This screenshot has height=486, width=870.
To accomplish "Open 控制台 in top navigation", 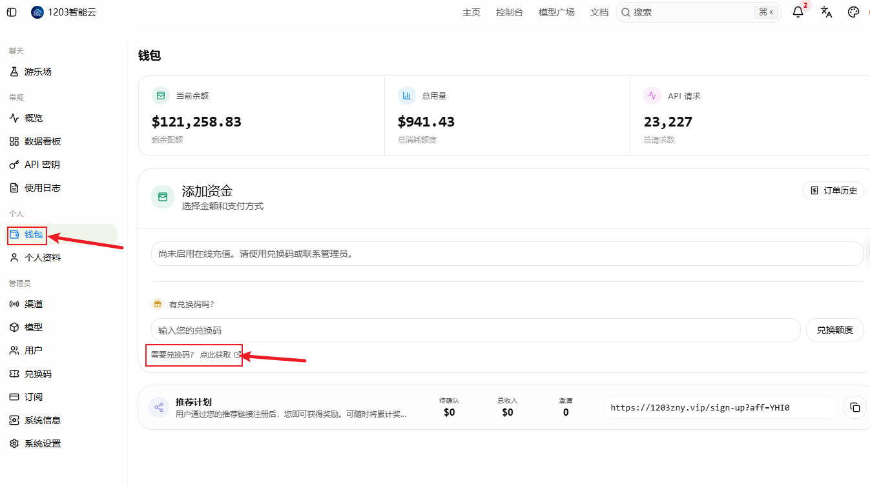I will [510, 12].
